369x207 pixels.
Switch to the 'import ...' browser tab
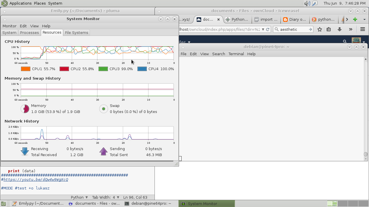point(266,20)
